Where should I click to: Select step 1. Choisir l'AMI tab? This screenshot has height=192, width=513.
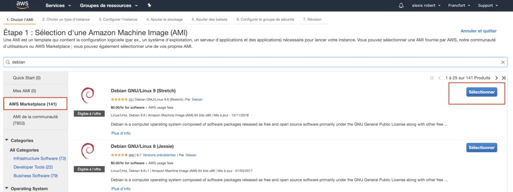point(20,19)
